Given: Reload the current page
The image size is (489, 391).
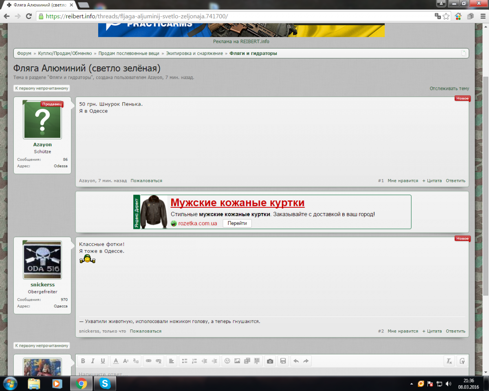Looking at the screenshot, I should (29, 16).
